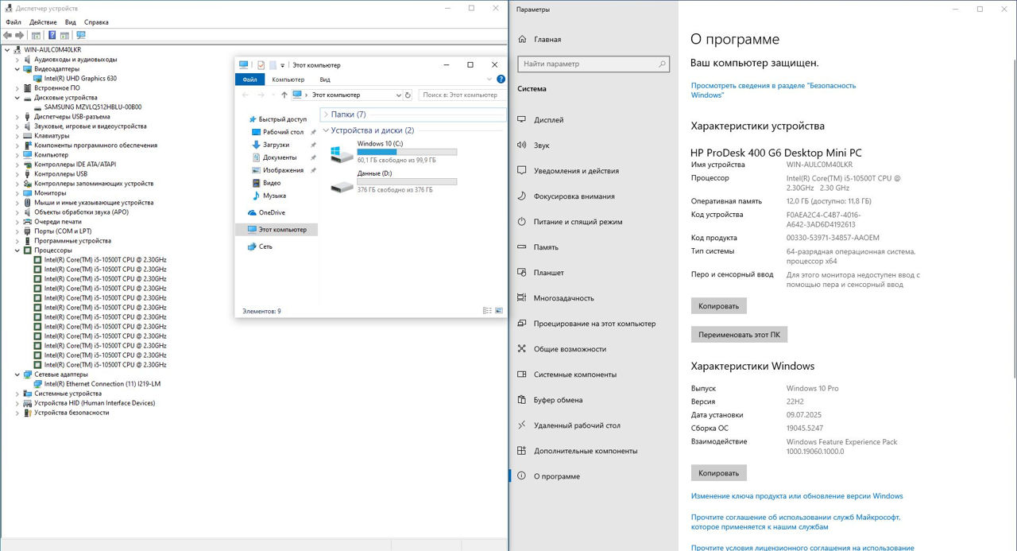Expand the Папки (7) group
This screenshot has width=1017, height=551.
pyautogui.click(x=326, y=114)
